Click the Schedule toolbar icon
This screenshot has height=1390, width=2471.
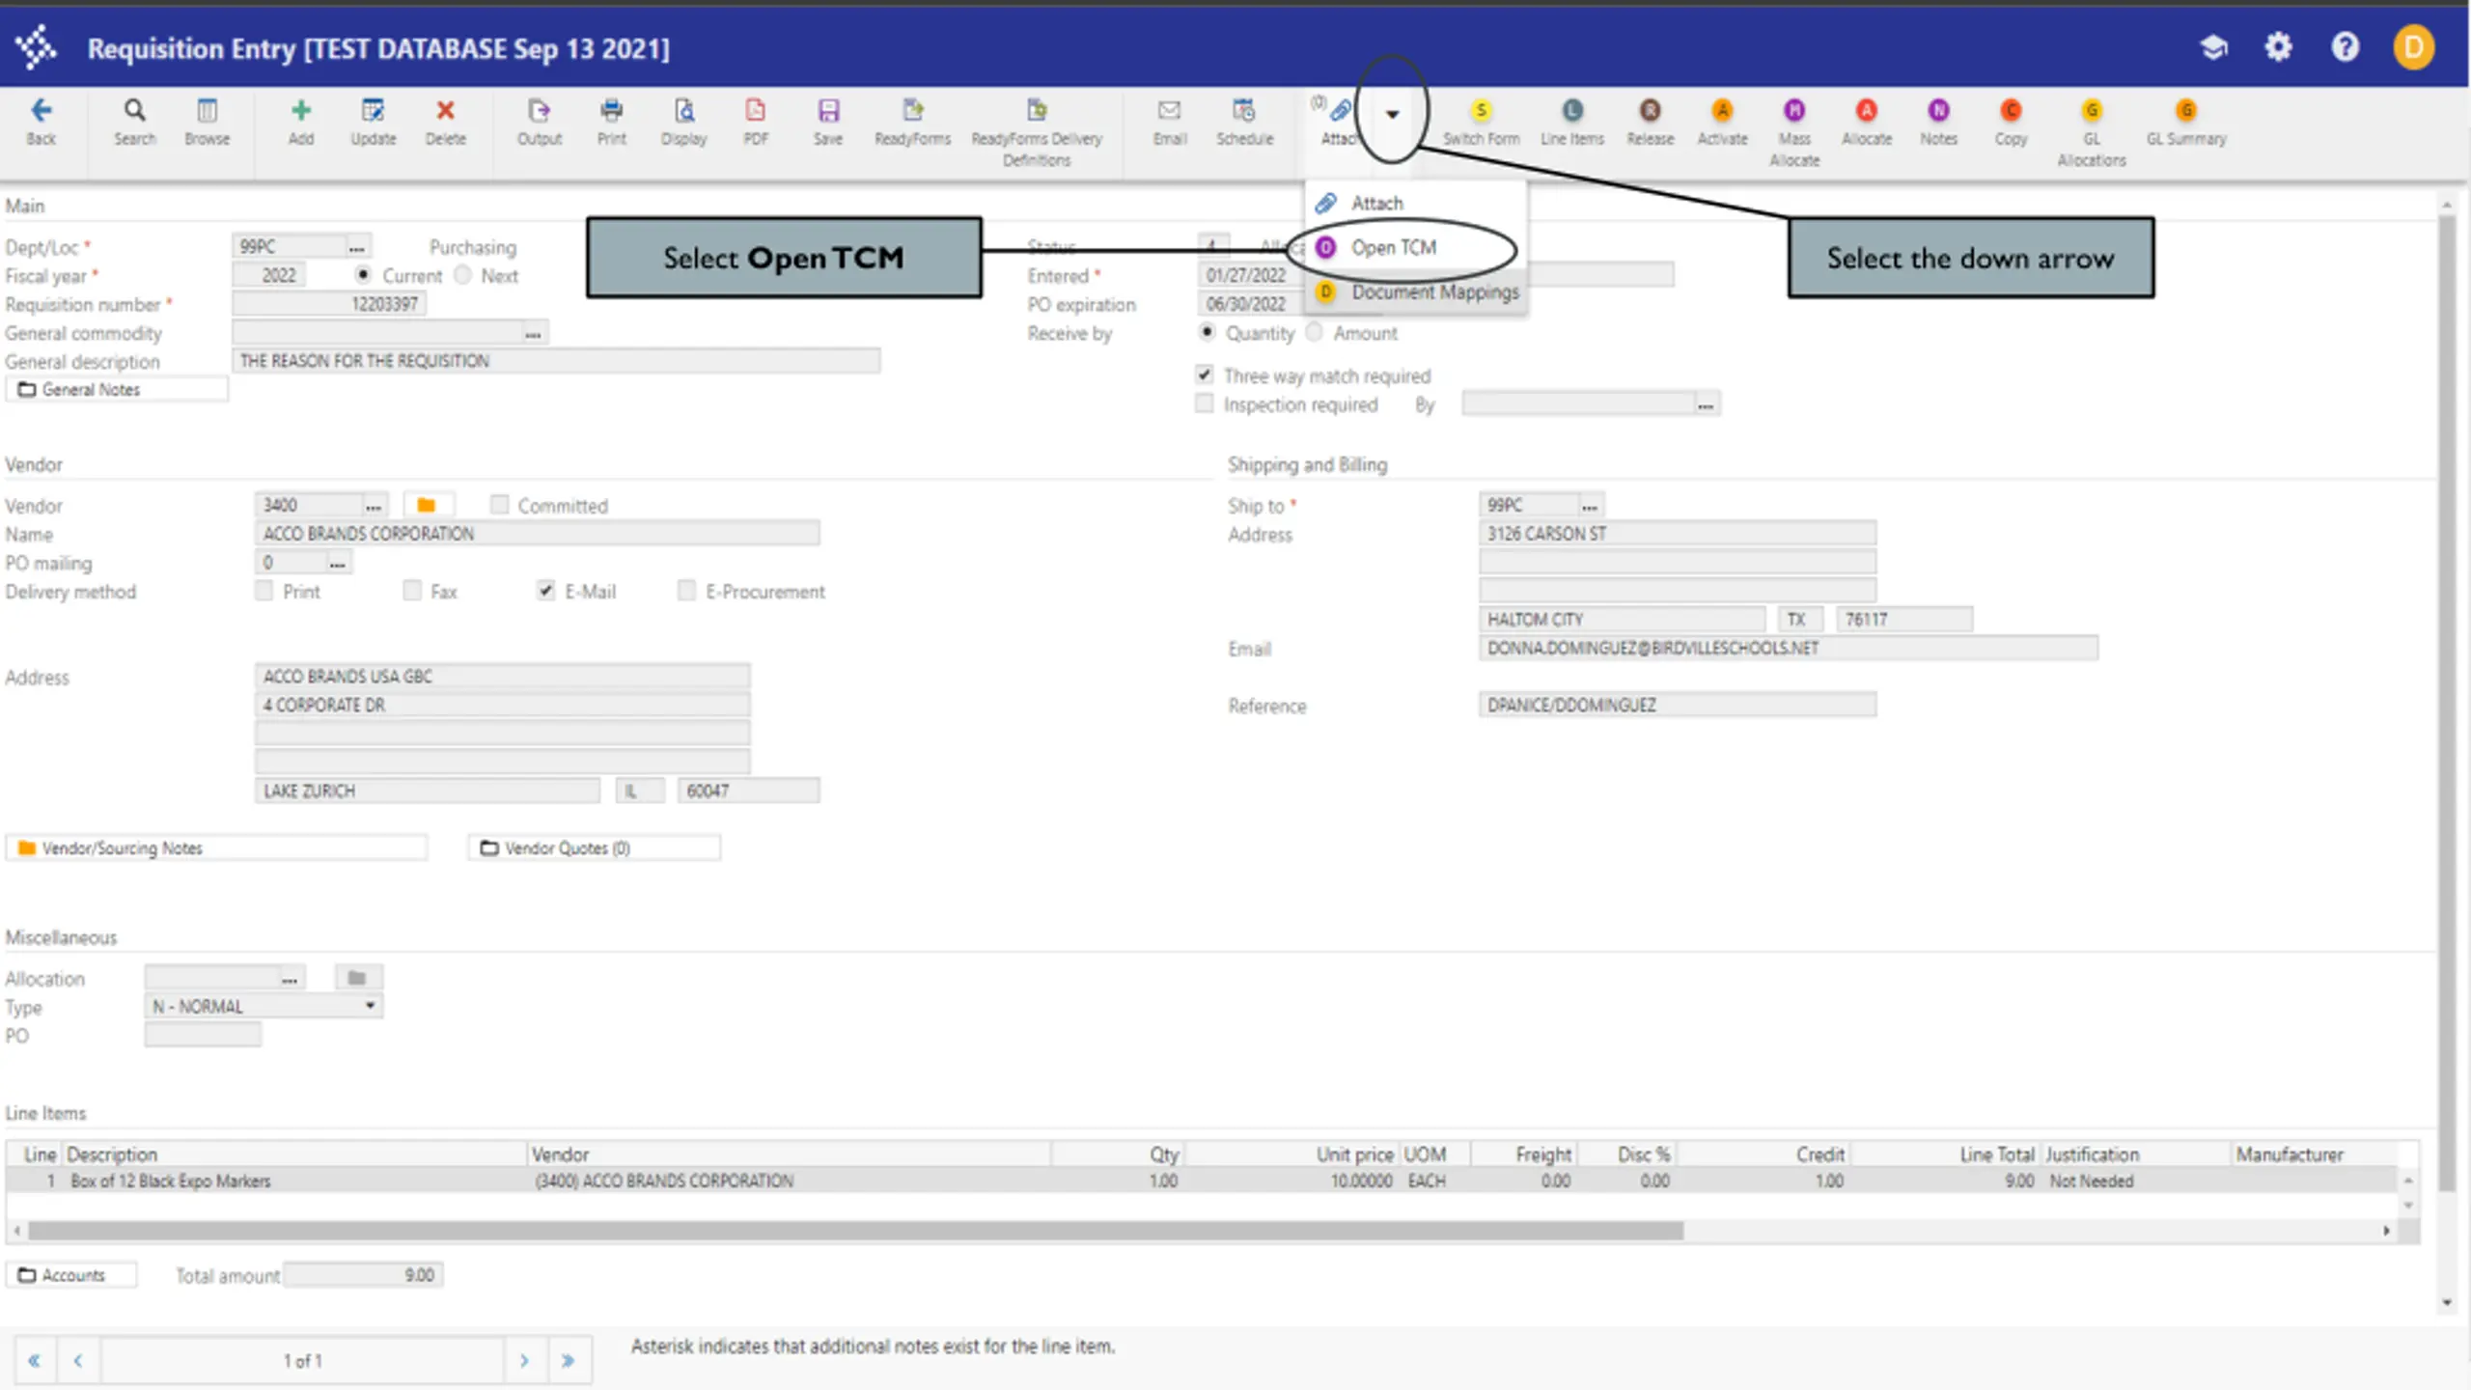[x=1244, y=111]
